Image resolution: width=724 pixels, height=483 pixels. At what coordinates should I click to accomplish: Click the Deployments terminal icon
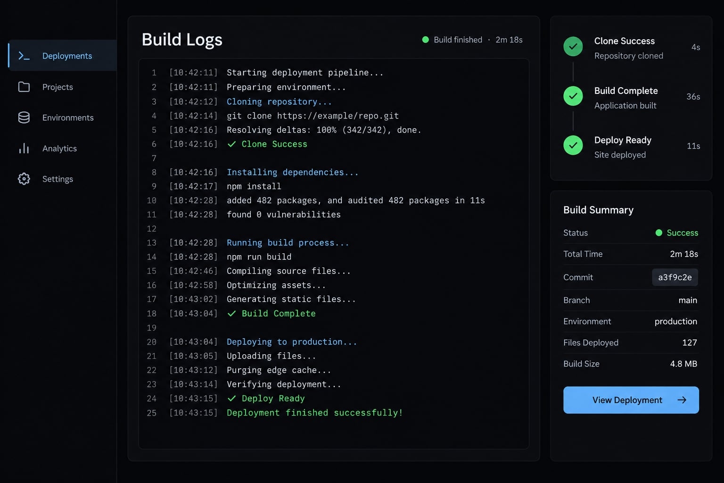click(24, 56)
